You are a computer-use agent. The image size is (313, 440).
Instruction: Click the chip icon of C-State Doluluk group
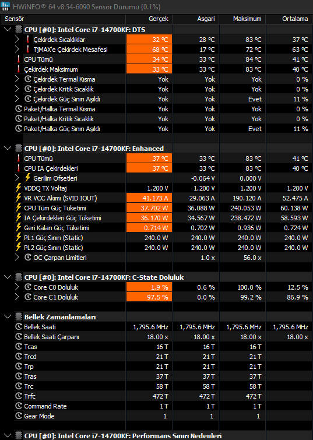coord(19,277)
